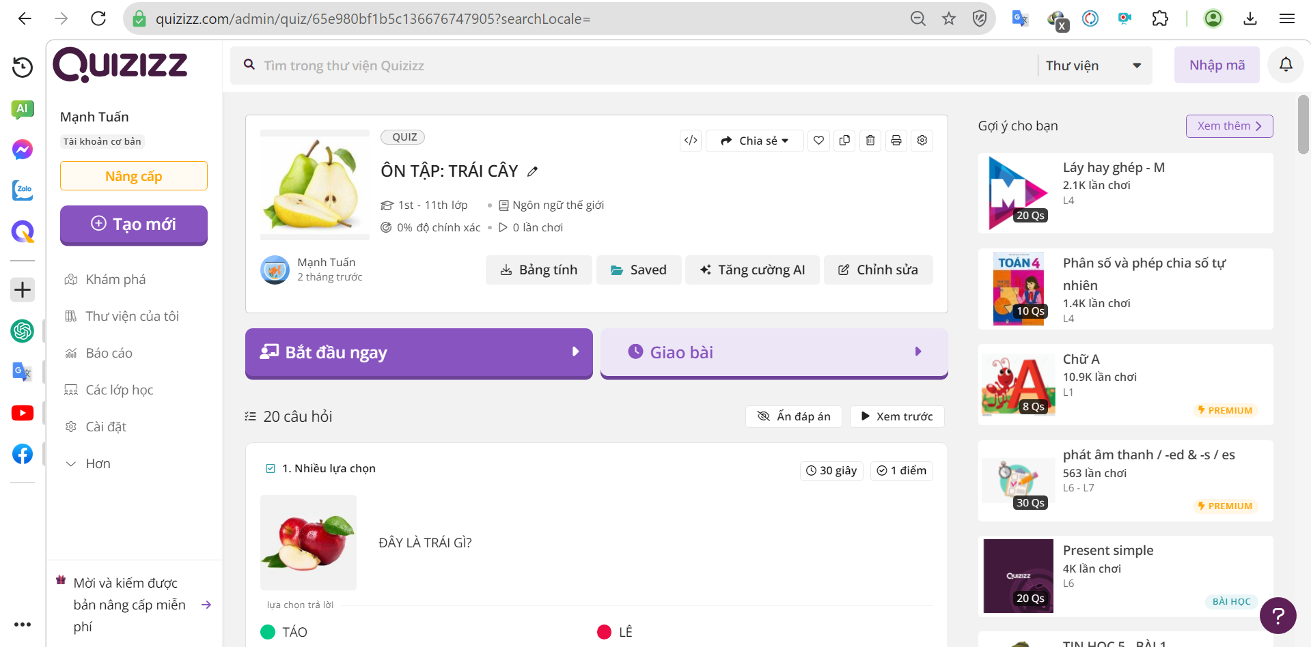
Task: Open quiz settings gear icon
Action: pos(922,141)
